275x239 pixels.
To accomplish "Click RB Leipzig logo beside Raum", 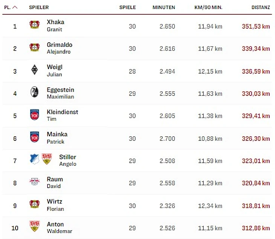I will point(34,182).
